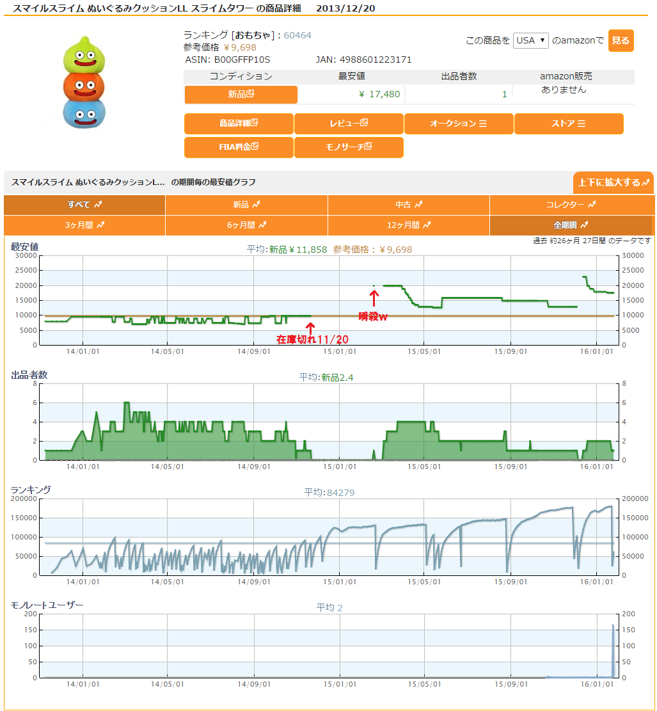Click the reference price ¥9,698
657x711 pixels.
coord(240,47)
